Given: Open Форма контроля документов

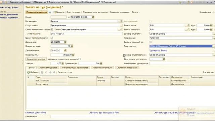Looking at the screenshot, I should click(x=95, y=12).
